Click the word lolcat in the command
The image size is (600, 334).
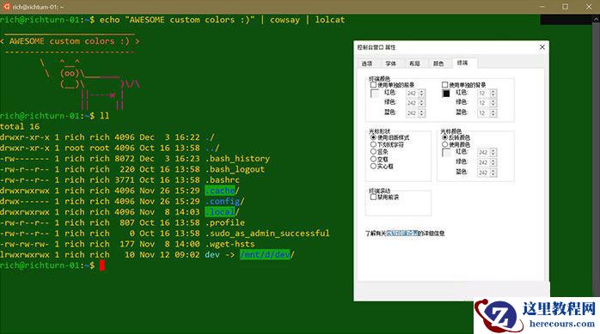point(330,20)
